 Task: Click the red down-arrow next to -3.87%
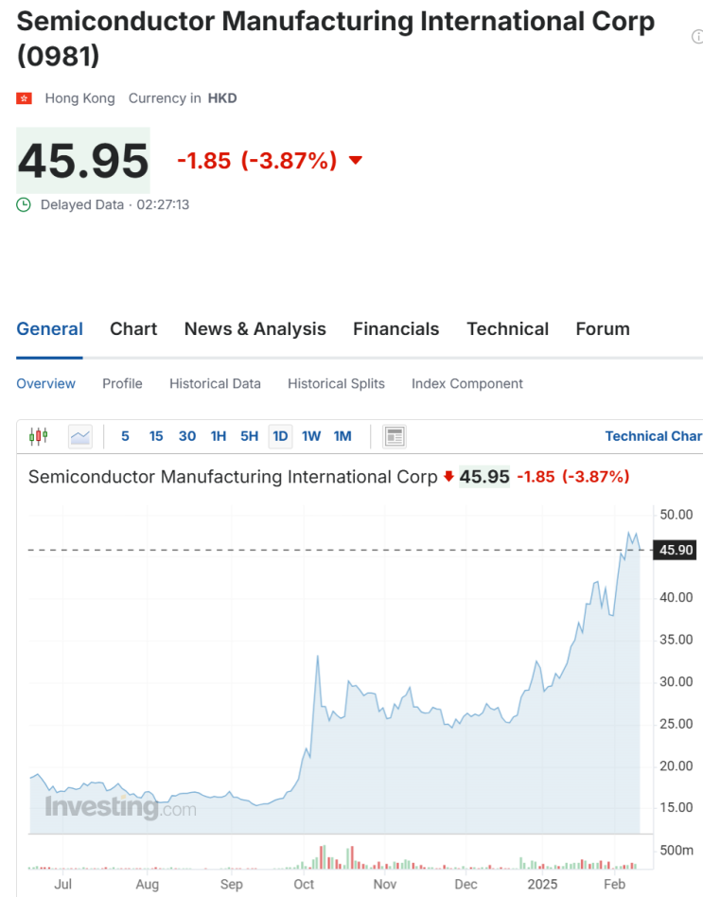pyautogui.click(x=356, y=160)
